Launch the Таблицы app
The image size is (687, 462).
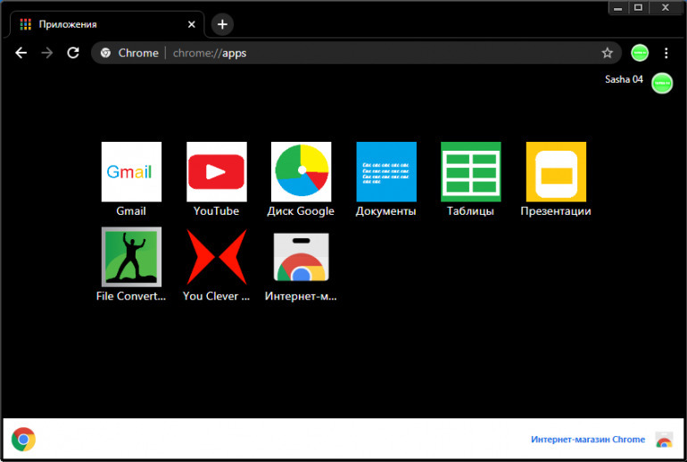pyautogui.click(x=470, y=172)
